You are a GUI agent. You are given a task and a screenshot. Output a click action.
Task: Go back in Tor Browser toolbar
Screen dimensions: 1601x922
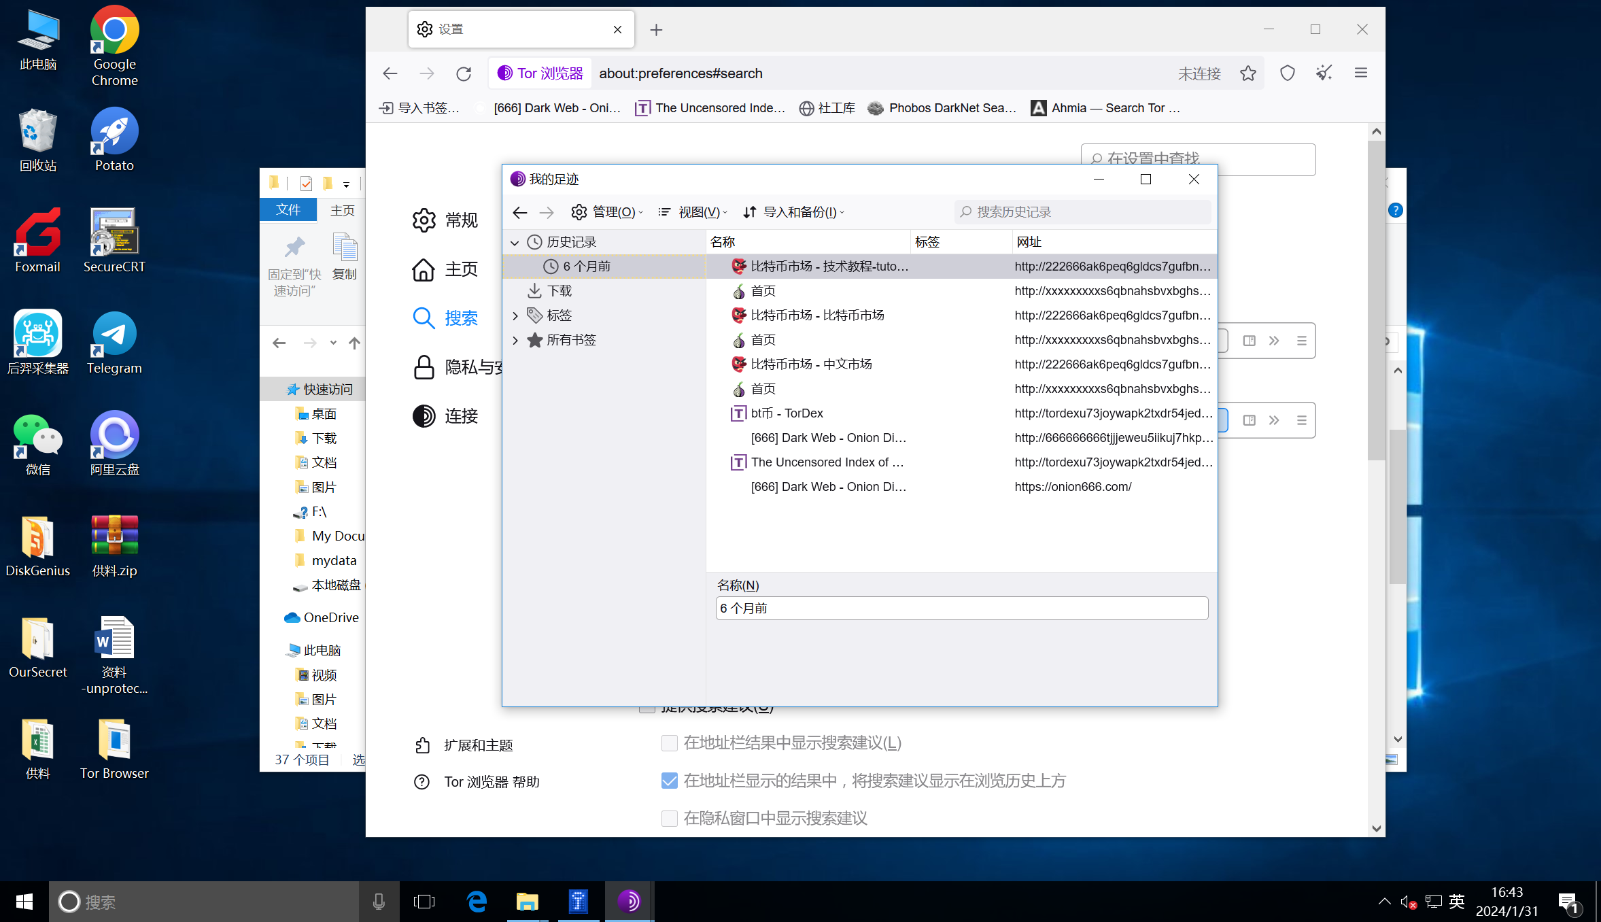(x=390, y=73)
